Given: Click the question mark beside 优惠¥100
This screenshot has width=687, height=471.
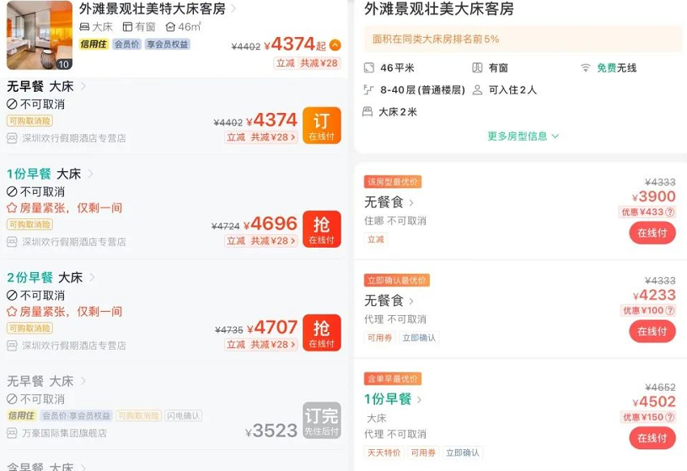Looking at the screenshot, I should coord(670,311).
